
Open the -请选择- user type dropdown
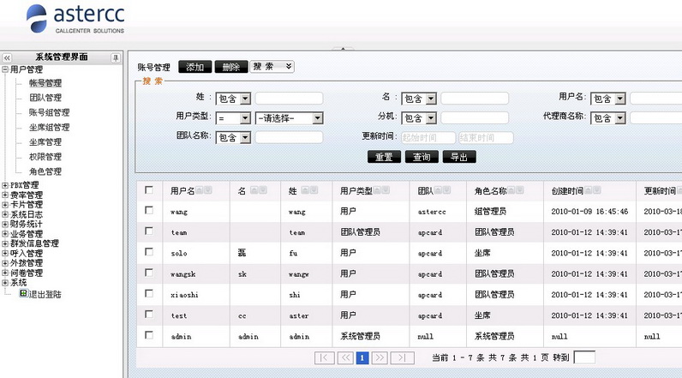(x=290, y=118)
